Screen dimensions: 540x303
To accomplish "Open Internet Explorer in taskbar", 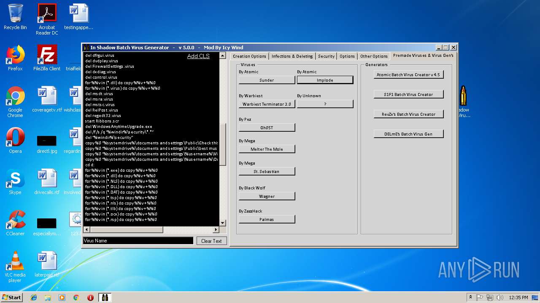I will [34, 298].
